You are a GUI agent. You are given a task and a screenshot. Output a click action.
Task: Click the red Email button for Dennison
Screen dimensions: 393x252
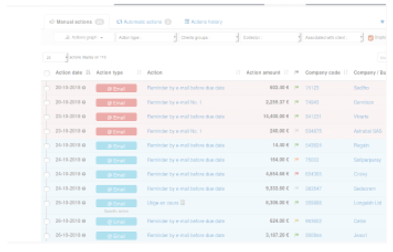coord(116,103)
